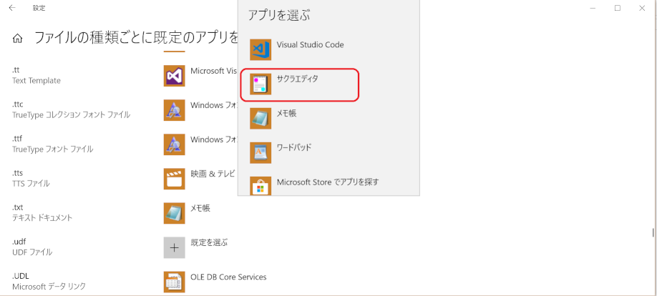This screenshot has height=296, width=657.
Task: Go back with the arrow beside 設定
Action: click(x=12, y=8)
